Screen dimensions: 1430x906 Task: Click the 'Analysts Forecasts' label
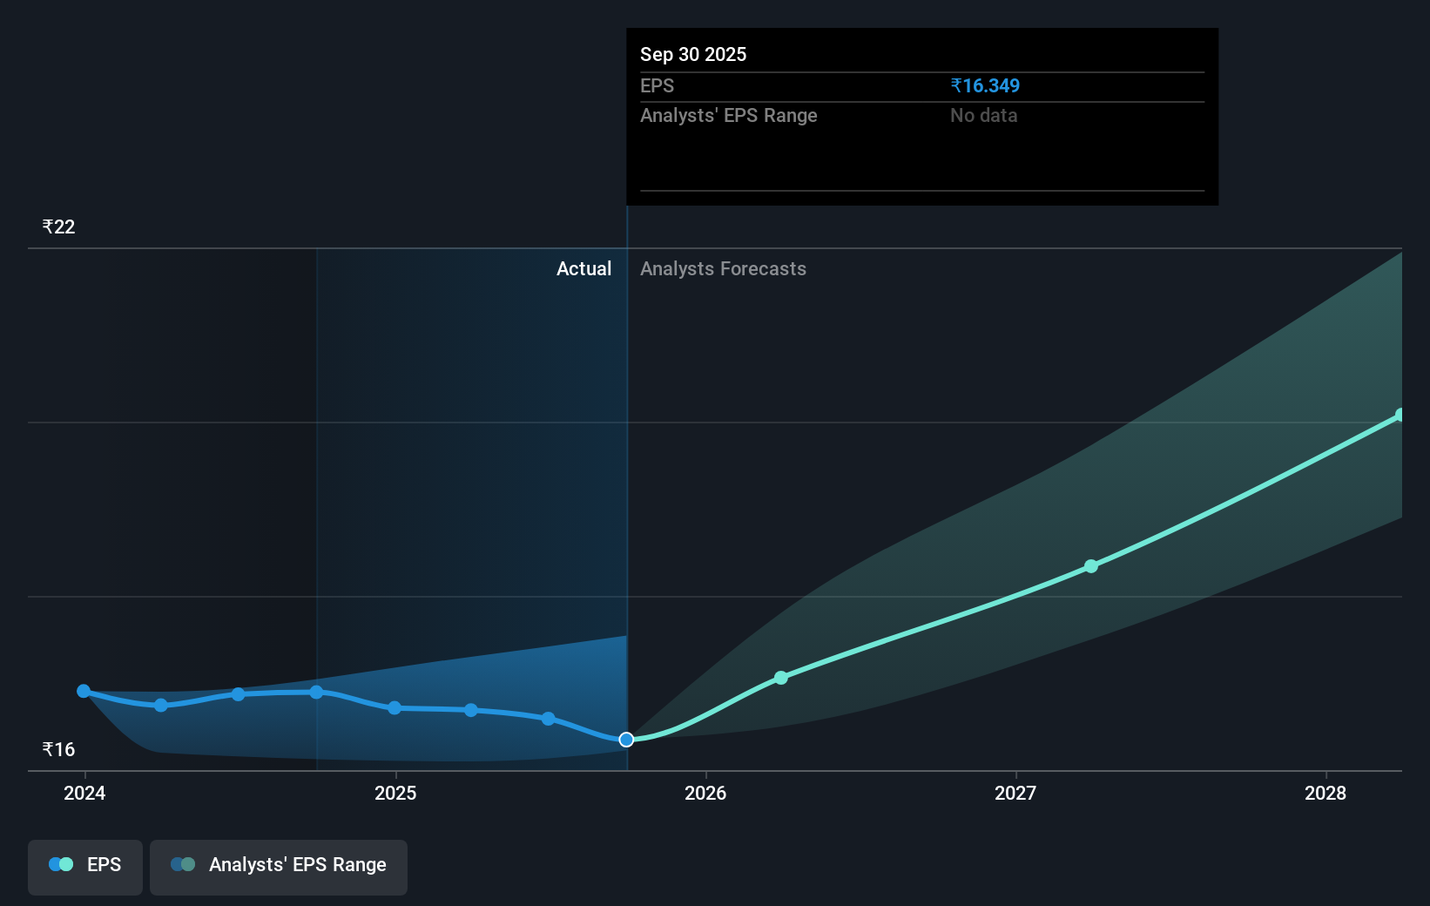coord(723,269)
